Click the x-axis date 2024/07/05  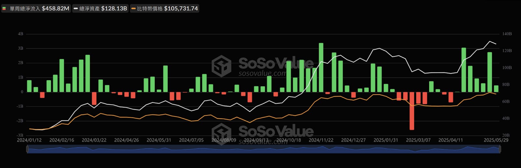(191, 140)
